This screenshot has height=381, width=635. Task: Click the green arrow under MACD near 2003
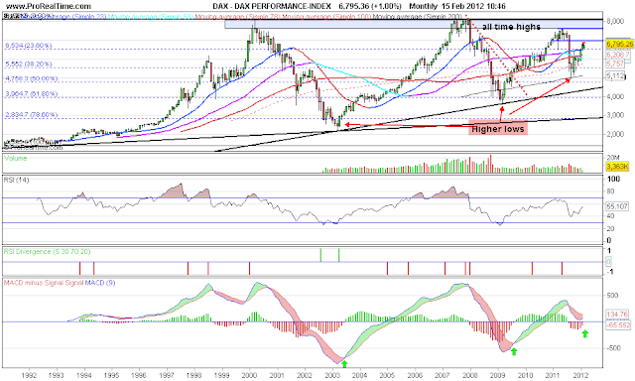(x=344, y=363)
